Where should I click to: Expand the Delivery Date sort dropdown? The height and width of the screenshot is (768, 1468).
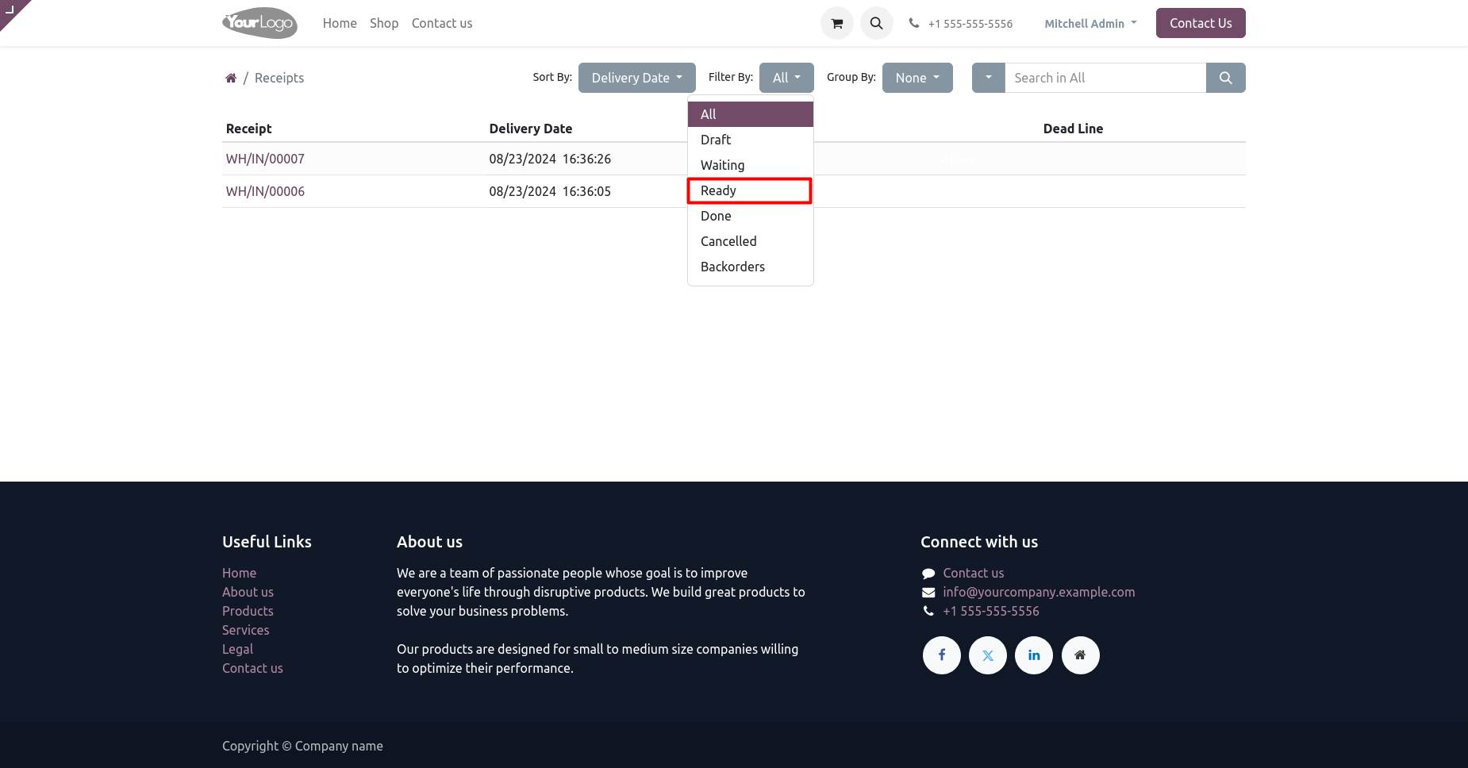coord(636,78)
